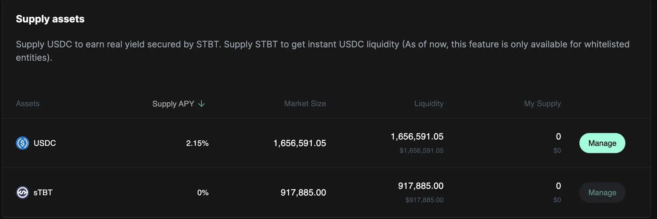Click the Market Size column header
This screenshot has width=657, height=219.
305,104
